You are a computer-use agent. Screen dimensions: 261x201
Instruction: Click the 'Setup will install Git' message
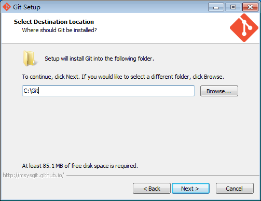pos(99,59)
